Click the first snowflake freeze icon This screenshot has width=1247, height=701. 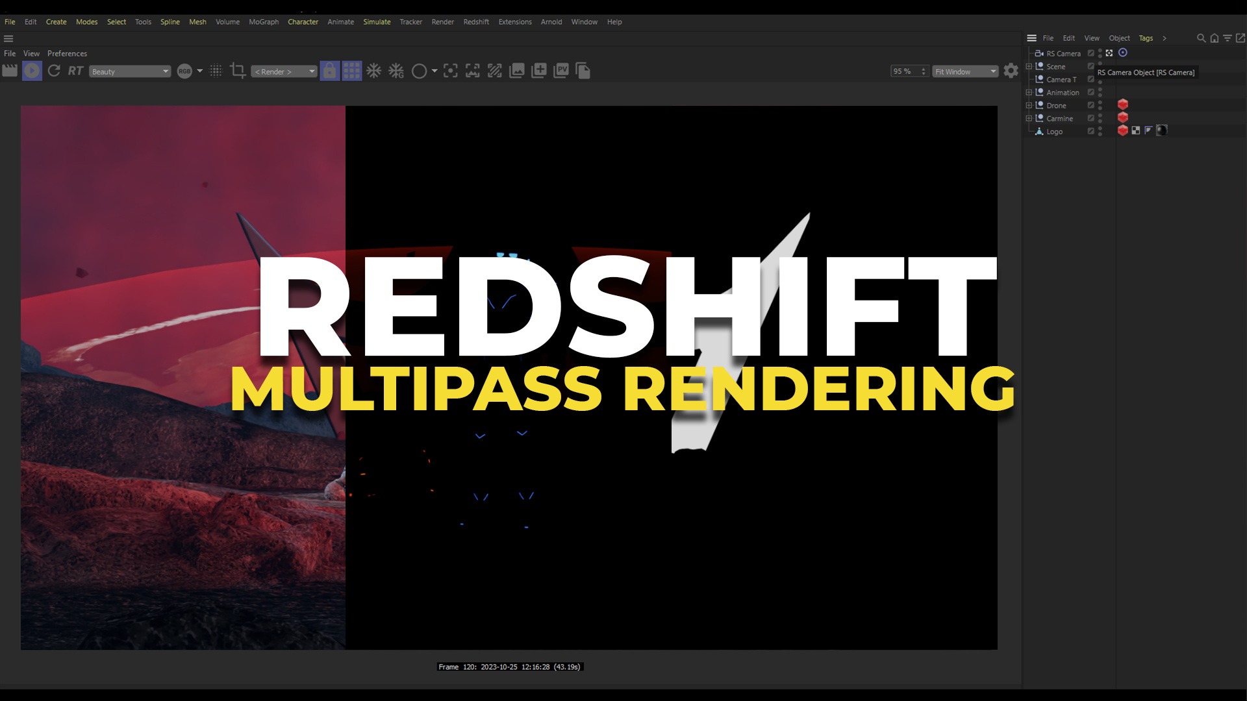click(373, 71)
